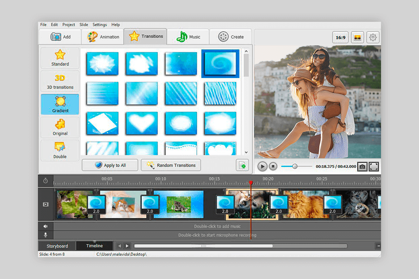Click the C:\Users\malavida\Desktop\ path text
The image size is (419, 279).
pyautogui.click(x=121, y=254)
